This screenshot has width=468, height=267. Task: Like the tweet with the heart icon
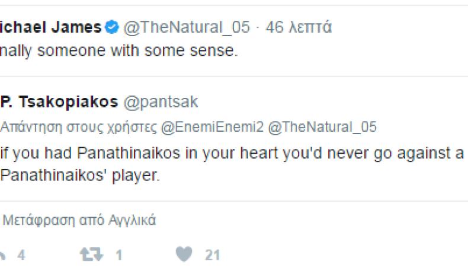184,255
